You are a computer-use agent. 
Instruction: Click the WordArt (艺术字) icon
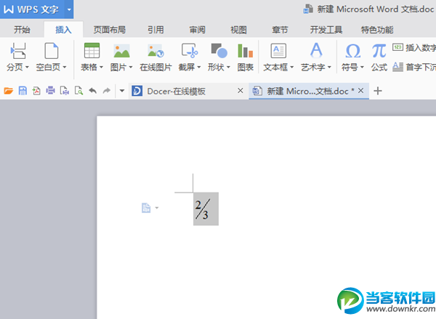coord(316,50)
